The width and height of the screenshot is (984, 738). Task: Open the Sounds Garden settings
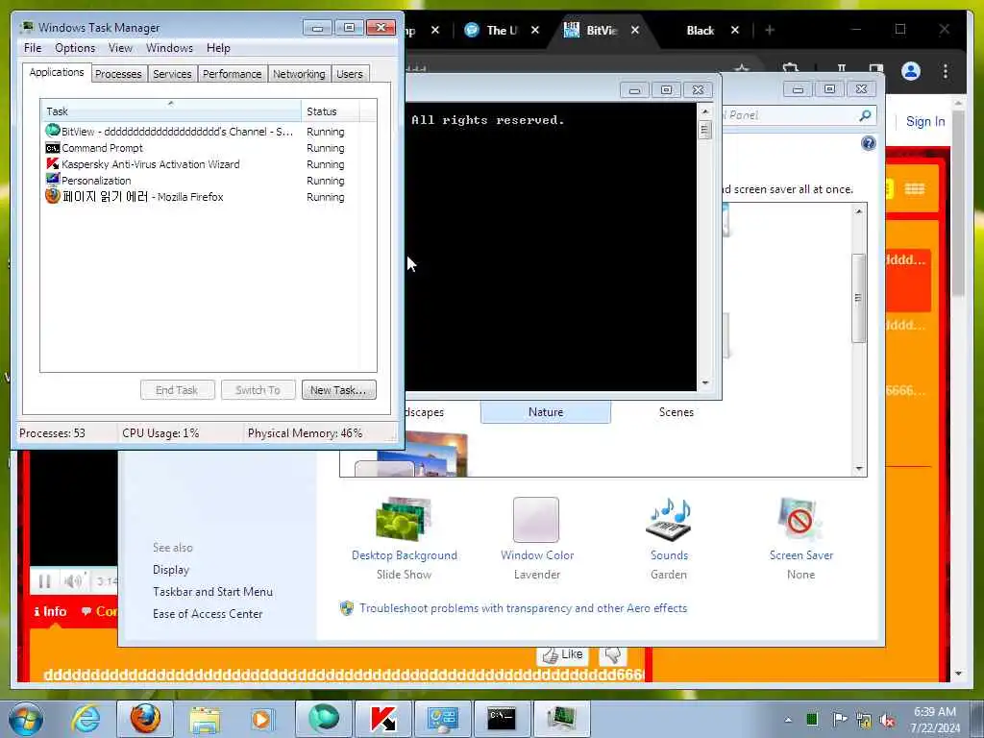pos(669,538)
